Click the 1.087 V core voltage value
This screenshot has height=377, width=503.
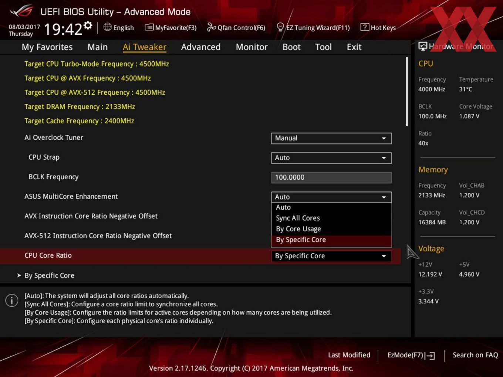pos(469,116)
